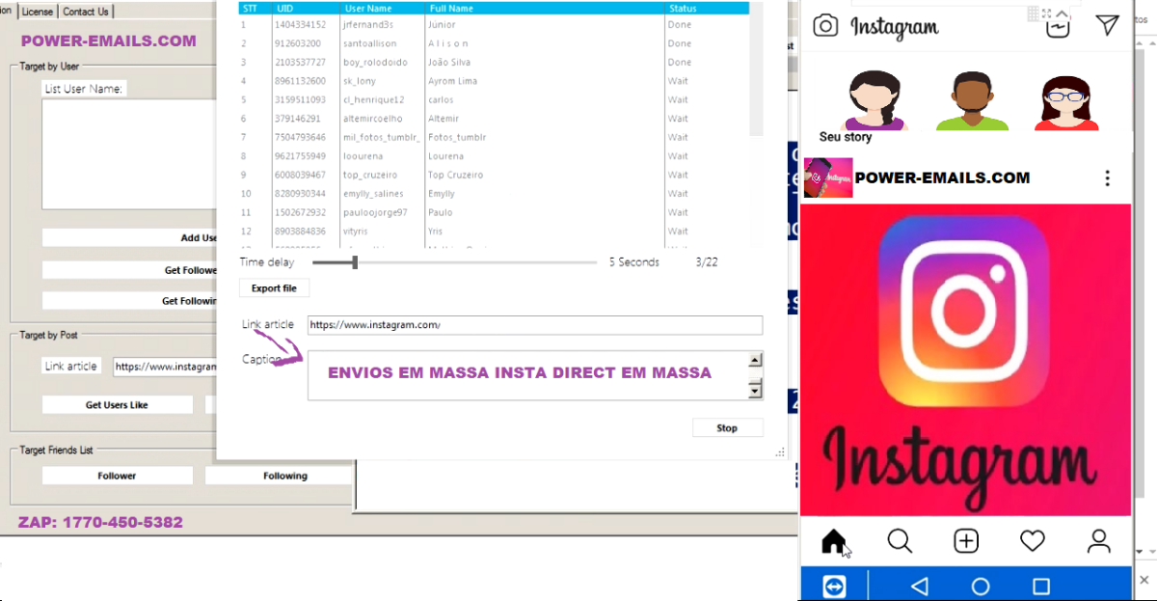The image size is (1157, 601).
Task: Switch to the License tab
Action: 38,12
